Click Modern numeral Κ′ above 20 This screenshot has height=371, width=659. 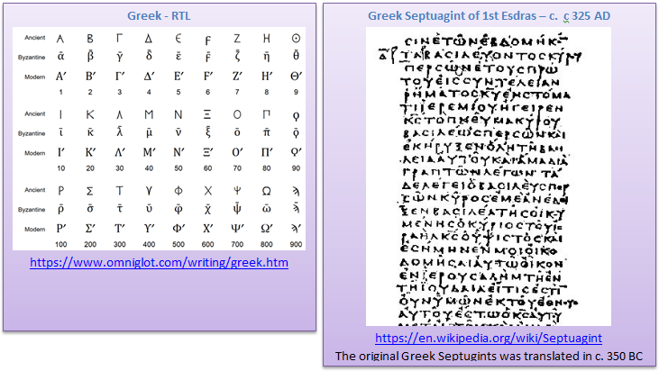[90, 152]
